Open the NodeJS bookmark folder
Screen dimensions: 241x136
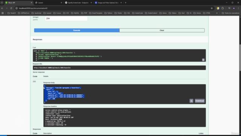tap(12, 13)
